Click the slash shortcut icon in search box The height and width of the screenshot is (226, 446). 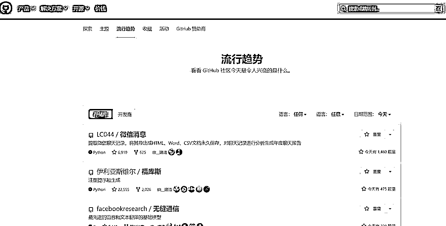coord(439,9)
